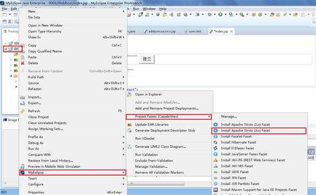Click the Hibernate facet icon
This screenshot has height=195, width=316.
tap(216, 142)
